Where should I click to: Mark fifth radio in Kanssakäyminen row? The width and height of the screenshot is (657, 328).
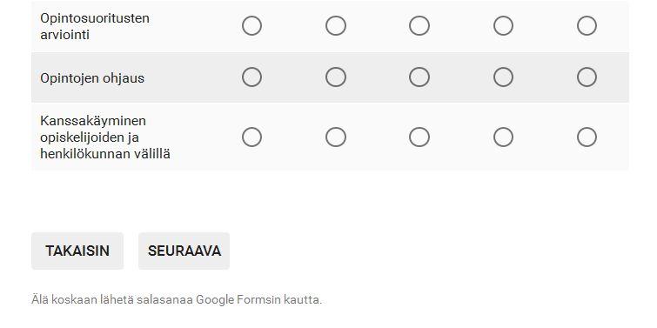tap(587, 137)
